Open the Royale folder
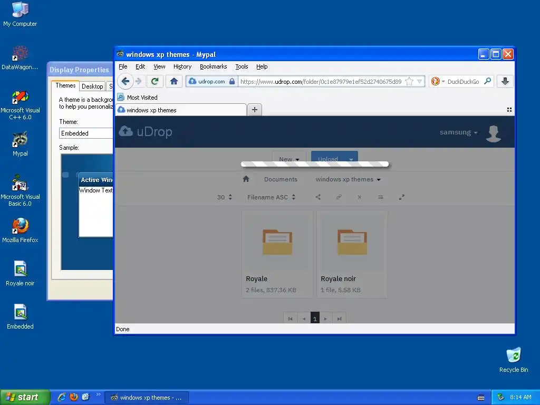 pos(277,254)
